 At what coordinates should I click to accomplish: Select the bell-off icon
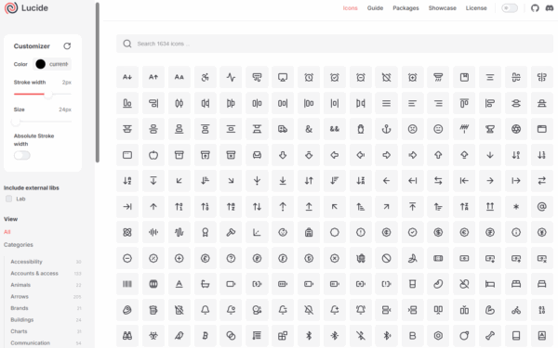309,310
